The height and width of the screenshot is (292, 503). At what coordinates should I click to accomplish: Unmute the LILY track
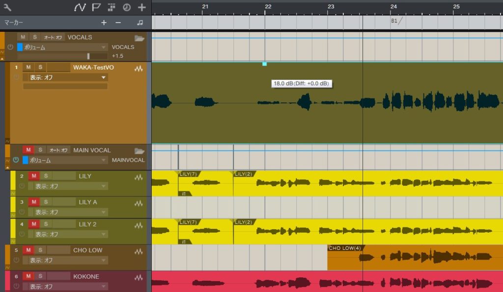(34, 176)
